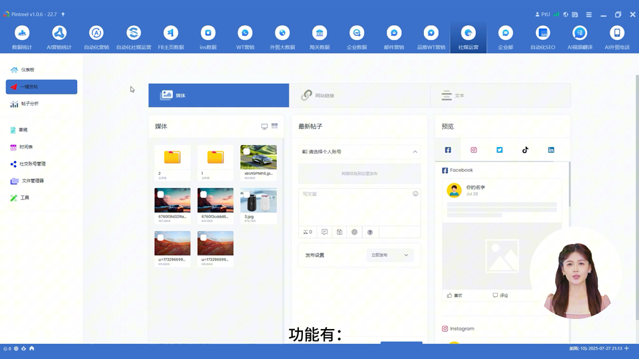Viewport: 639px width, 359px height.
Task: Switch media panel to grid view icon
Action: click(x=275, y=126)
